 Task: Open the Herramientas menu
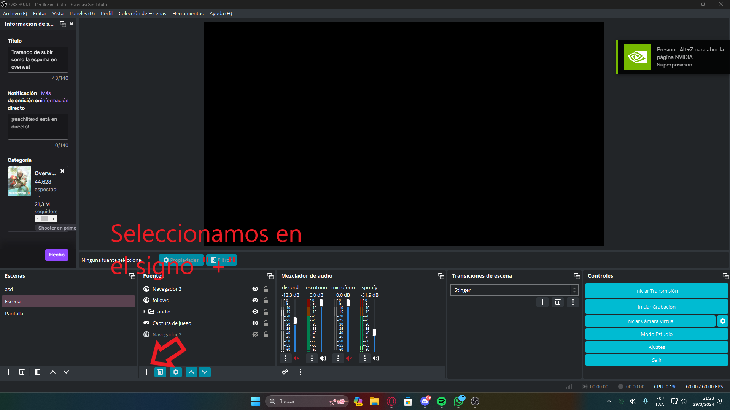(188, 13)
